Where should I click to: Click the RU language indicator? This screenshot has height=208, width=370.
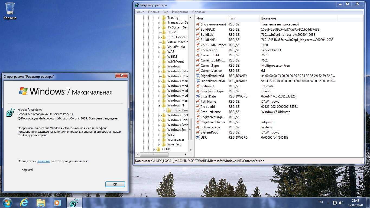click(321, 202)
